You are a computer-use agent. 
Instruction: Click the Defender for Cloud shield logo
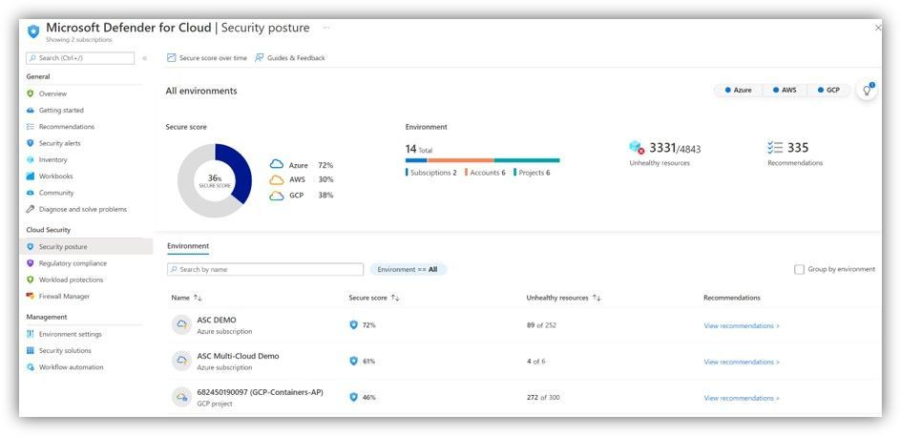pos(33,31)
